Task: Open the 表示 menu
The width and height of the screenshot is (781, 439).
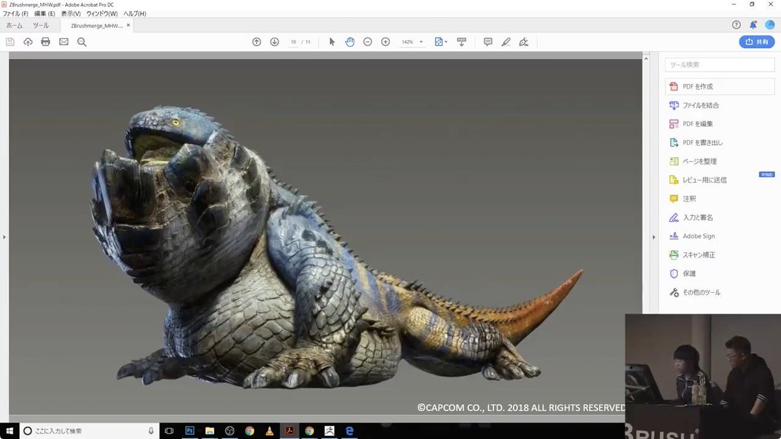Action: [69, 13]
